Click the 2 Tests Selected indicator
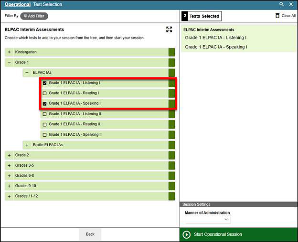Image resolution: width=298 pixels, height=242 pixels. 202,16
